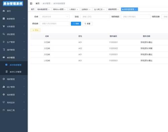Click the reset button beside search
Screen dimensions: 168x132
[87, 24]
